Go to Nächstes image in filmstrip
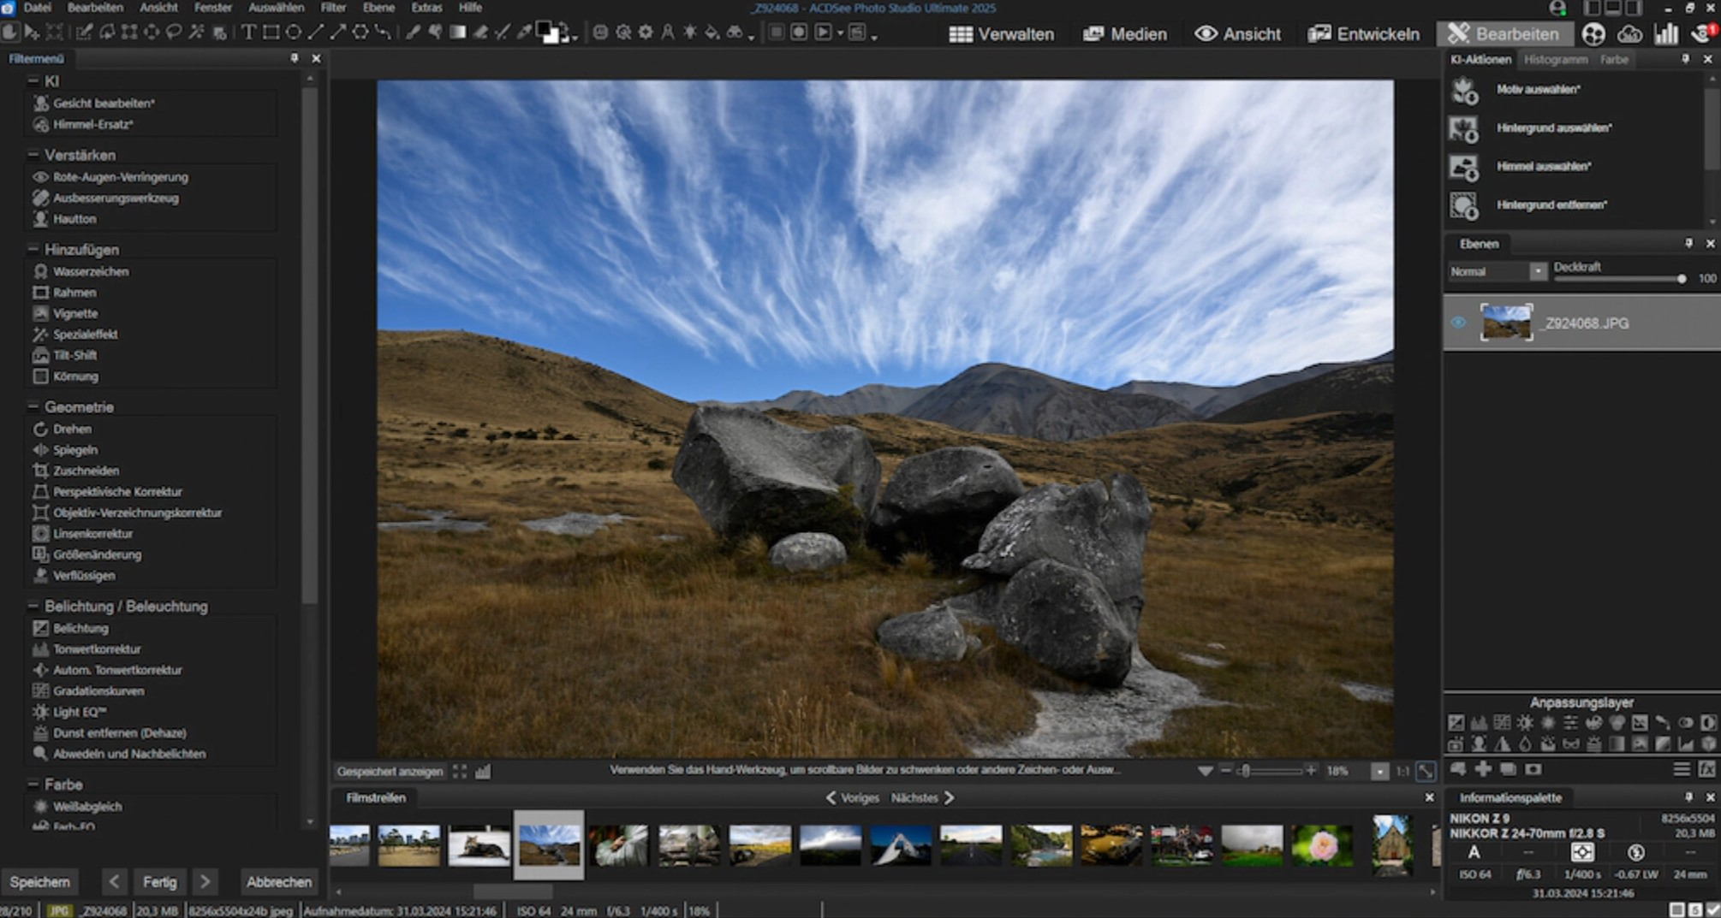1721x918 pixels. pyautogui.click(x=923, y=797)
